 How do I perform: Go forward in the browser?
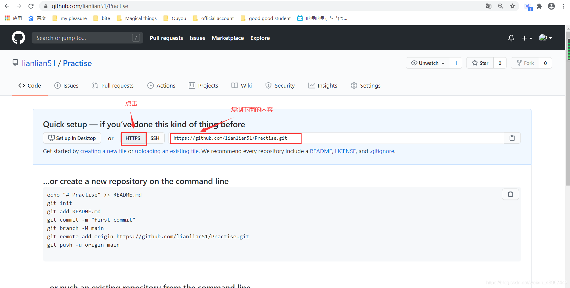click(x=19, y=6)
